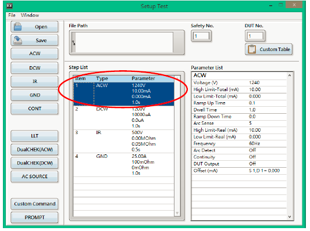Click the Open folder icon

point(18,27)
